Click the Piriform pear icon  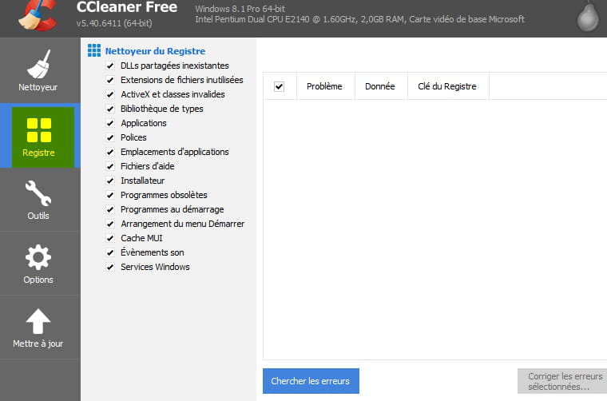point(588,16)
